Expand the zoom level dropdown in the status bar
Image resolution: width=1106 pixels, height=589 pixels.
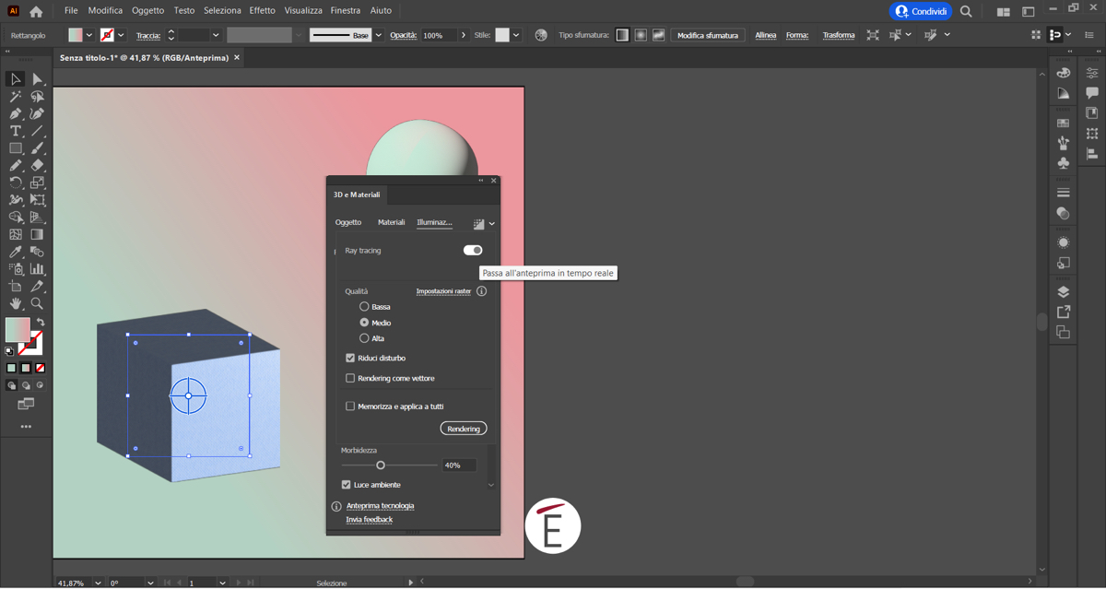[98, 583]
